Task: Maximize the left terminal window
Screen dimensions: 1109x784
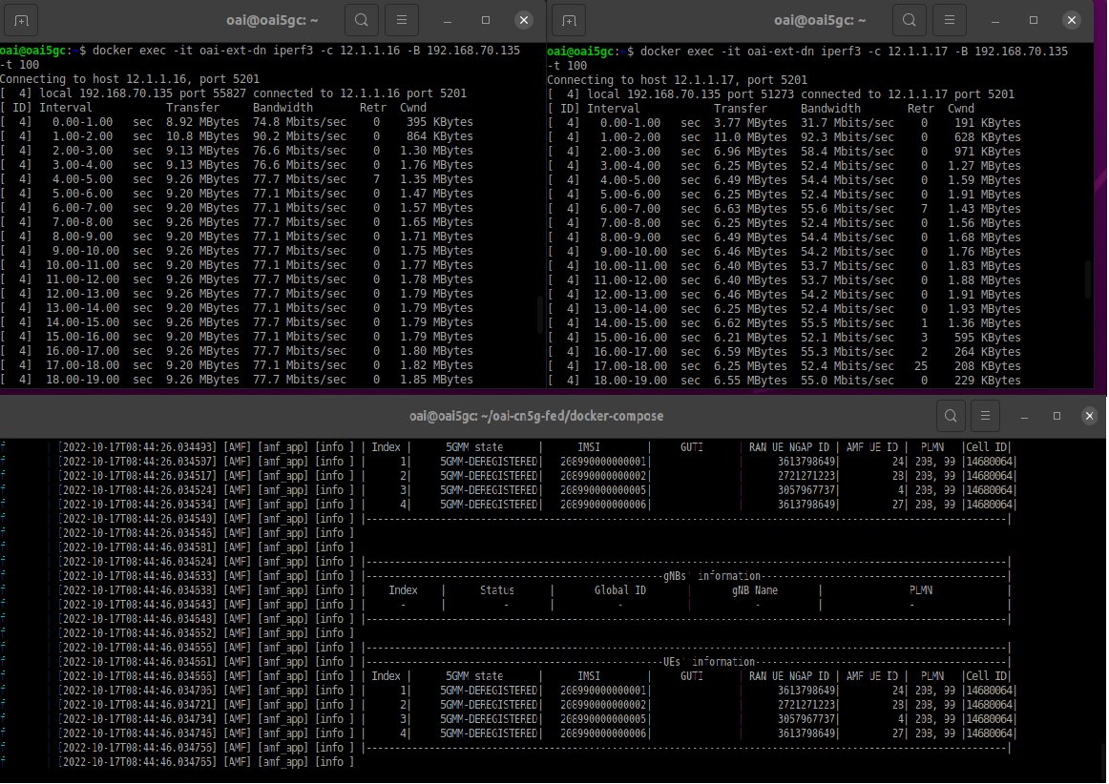Action: (485, 20)
